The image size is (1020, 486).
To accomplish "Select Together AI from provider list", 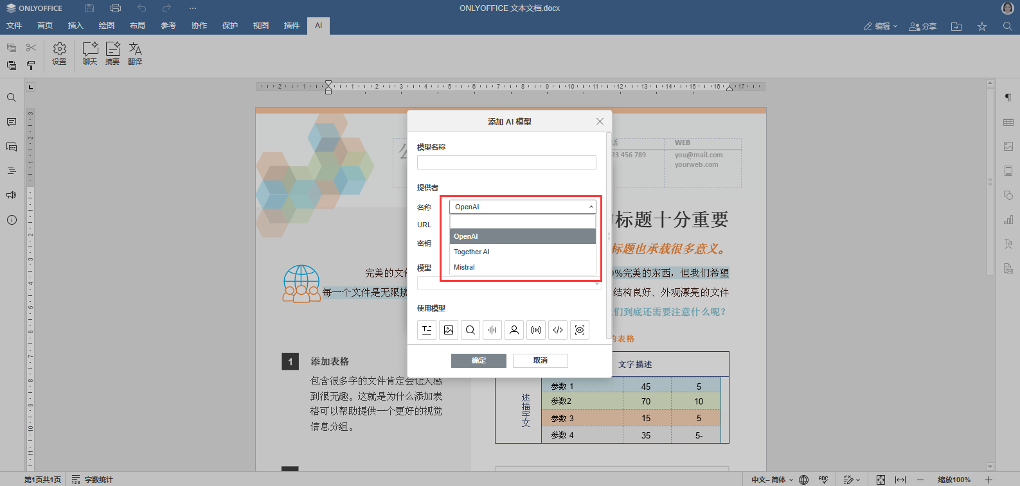I will 523,252.
